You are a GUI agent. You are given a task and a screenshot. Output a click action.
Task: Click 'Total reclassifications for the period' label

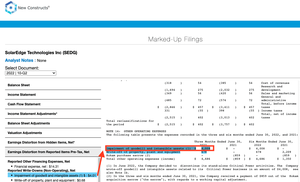(130, 123)
